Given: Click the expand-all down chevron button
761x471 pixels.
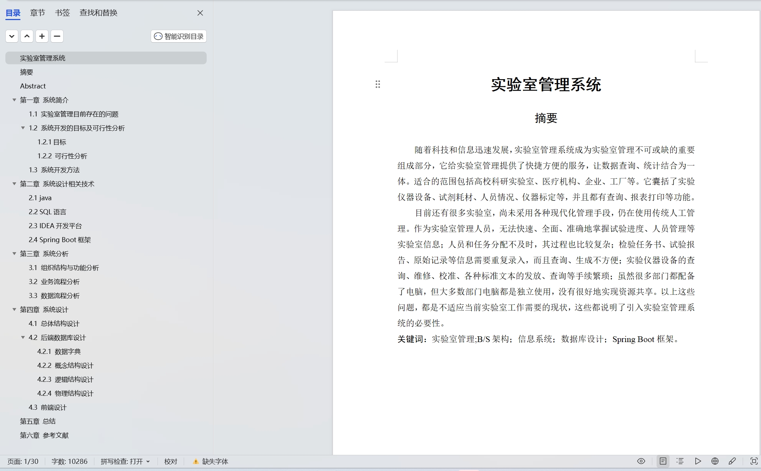Looking at the screenshot, I should point(12,36).
